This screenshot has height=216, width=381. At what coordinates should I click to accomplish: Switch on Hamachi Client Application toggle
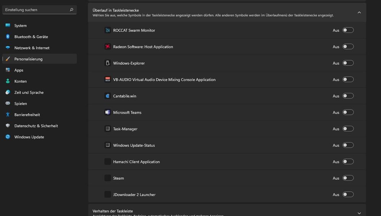tap(348, 161)
